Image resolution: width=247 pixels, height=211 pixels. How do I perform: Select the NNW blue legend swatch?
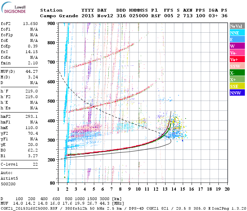[237, 92]
